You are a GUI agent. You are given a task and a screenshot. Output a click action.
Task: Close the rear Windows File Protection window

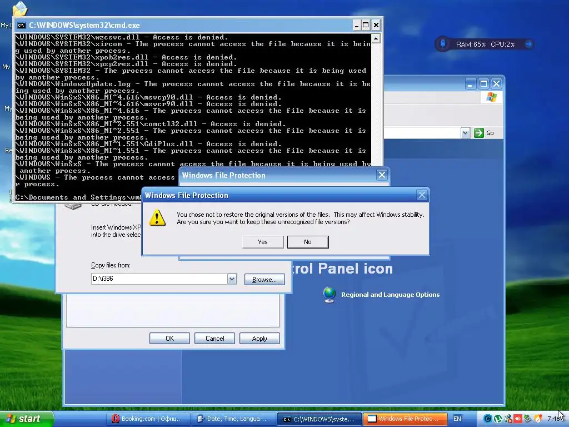[382, 175]
